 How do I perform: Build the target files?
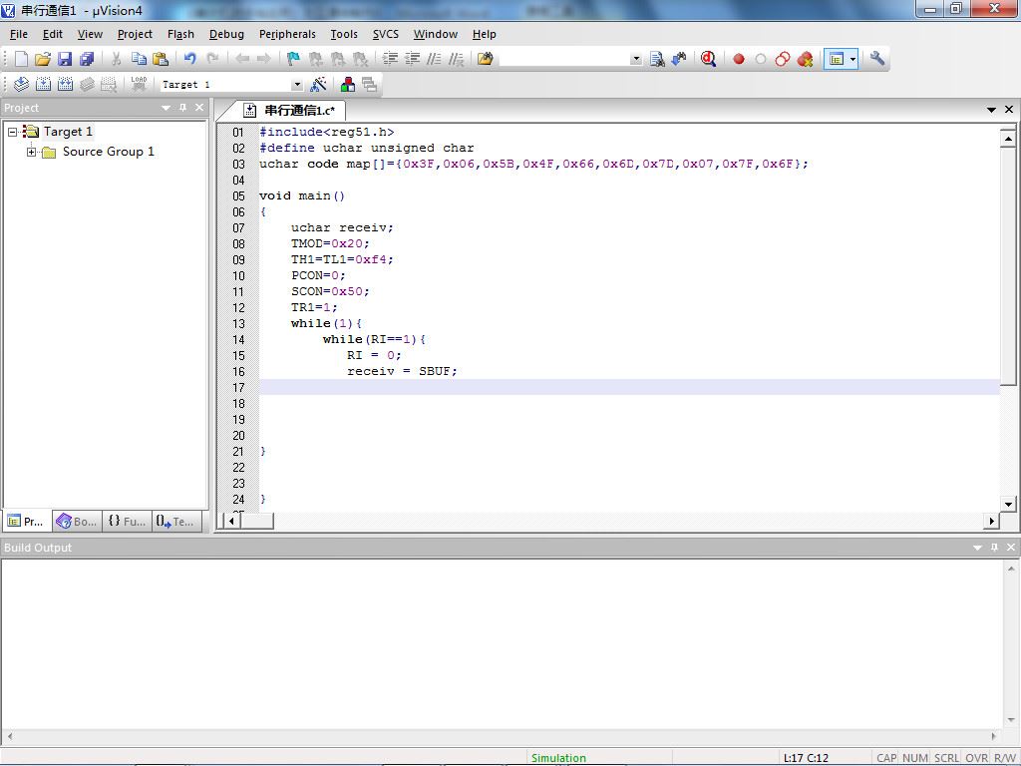[44, 84]
